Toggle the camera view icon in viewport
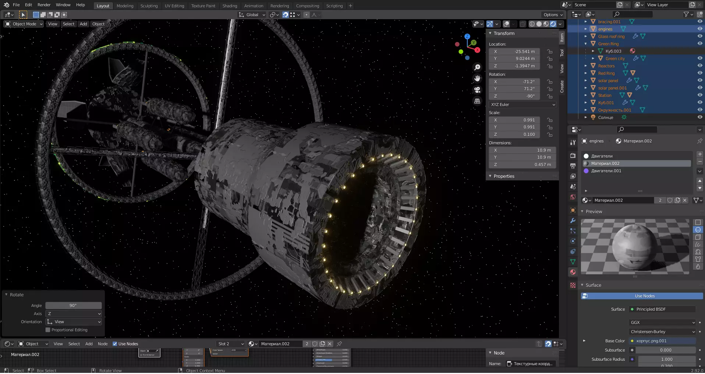705x374 pixels. (477, 90)
